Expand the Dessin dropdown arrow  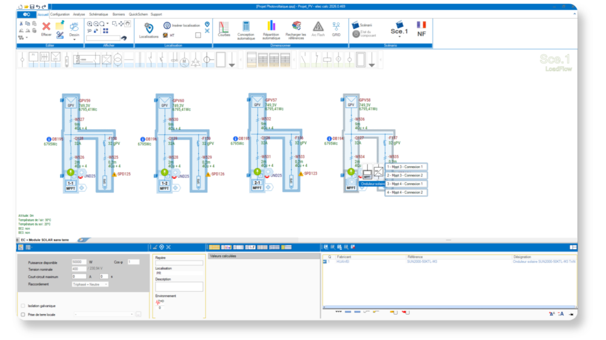point(74,39)
